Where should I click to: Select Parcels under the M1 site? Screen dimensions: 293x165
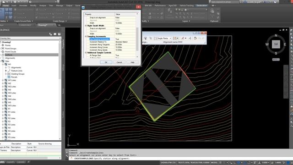tap(14, 77)
